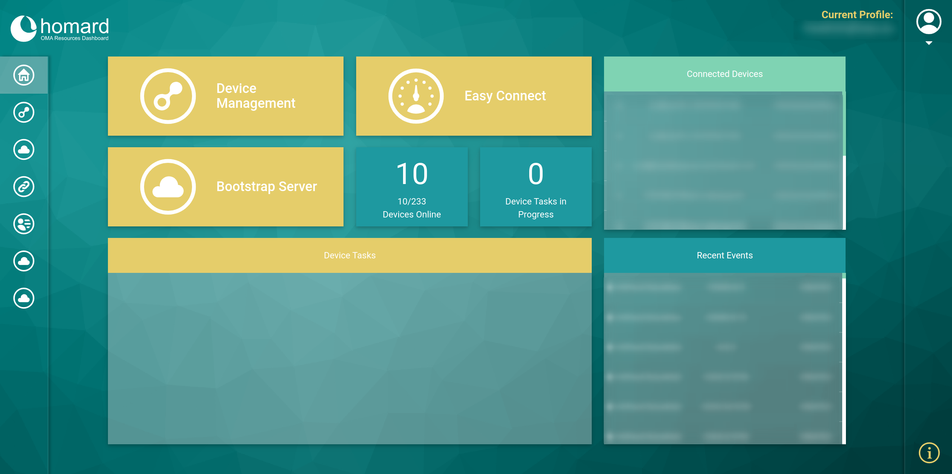Click the Connected Devices list scrollbar
Image resolution: width=952 pixels, height=474 pixels.
coord(844,161)
